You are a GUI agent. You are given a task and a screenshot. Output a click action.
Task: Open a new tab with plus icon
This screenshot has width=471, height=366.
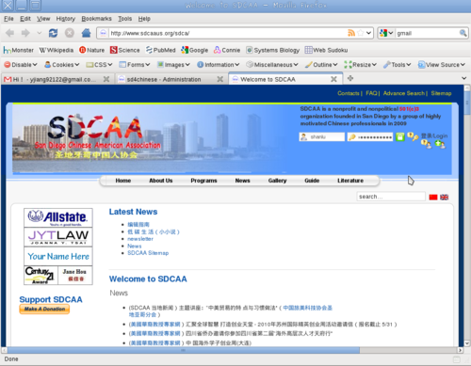pyautogui.click(x=350, y=78)
